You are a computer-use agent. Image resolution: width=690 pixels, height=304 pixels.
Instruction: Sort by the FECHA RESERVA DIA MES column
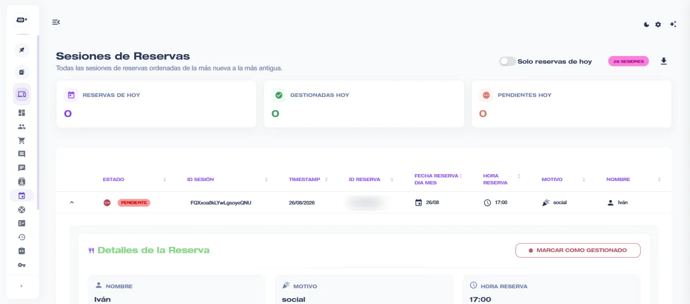click(x=461, y=176)
